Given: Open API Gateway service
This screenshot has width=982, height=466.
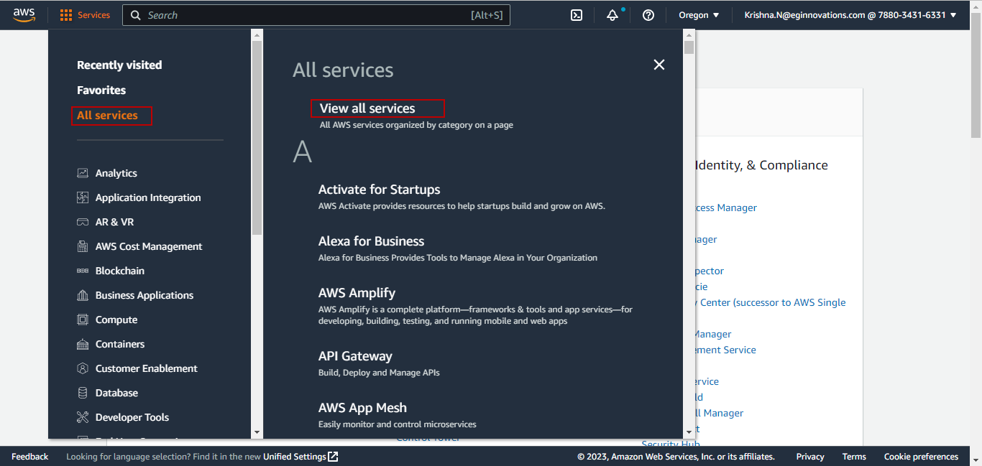Looking at the screenshot, I should 355,356.
